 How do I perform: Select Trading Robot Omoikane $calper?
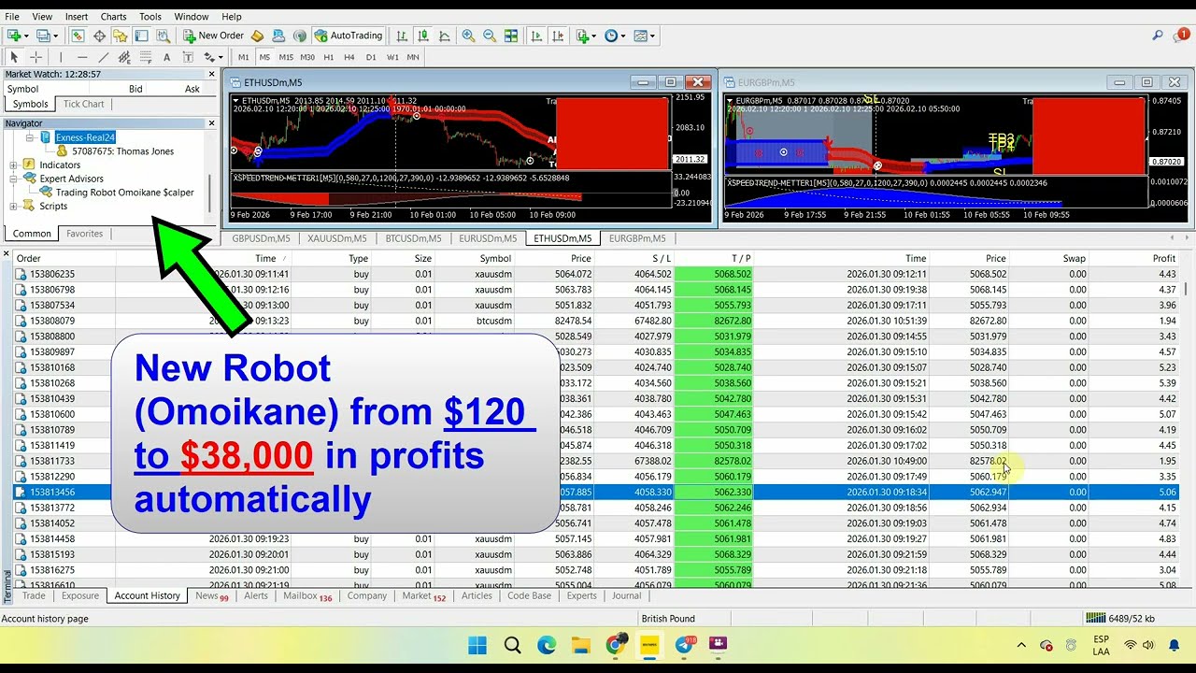(x=124, y=193)
